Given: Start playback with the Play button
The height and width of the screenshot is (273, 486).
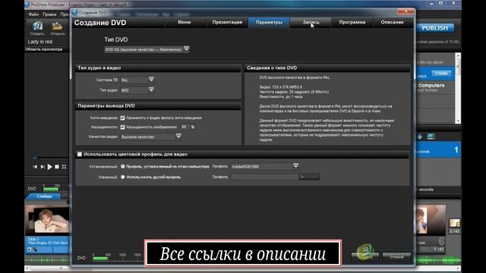Looking at the screenshot, I should pyautogui.click(x=49, y=167).
